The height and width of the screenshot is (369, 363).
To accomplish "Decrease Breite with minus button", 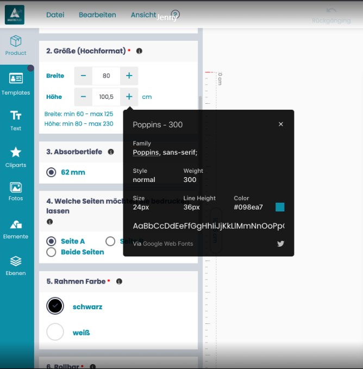I will pos(83,76).
